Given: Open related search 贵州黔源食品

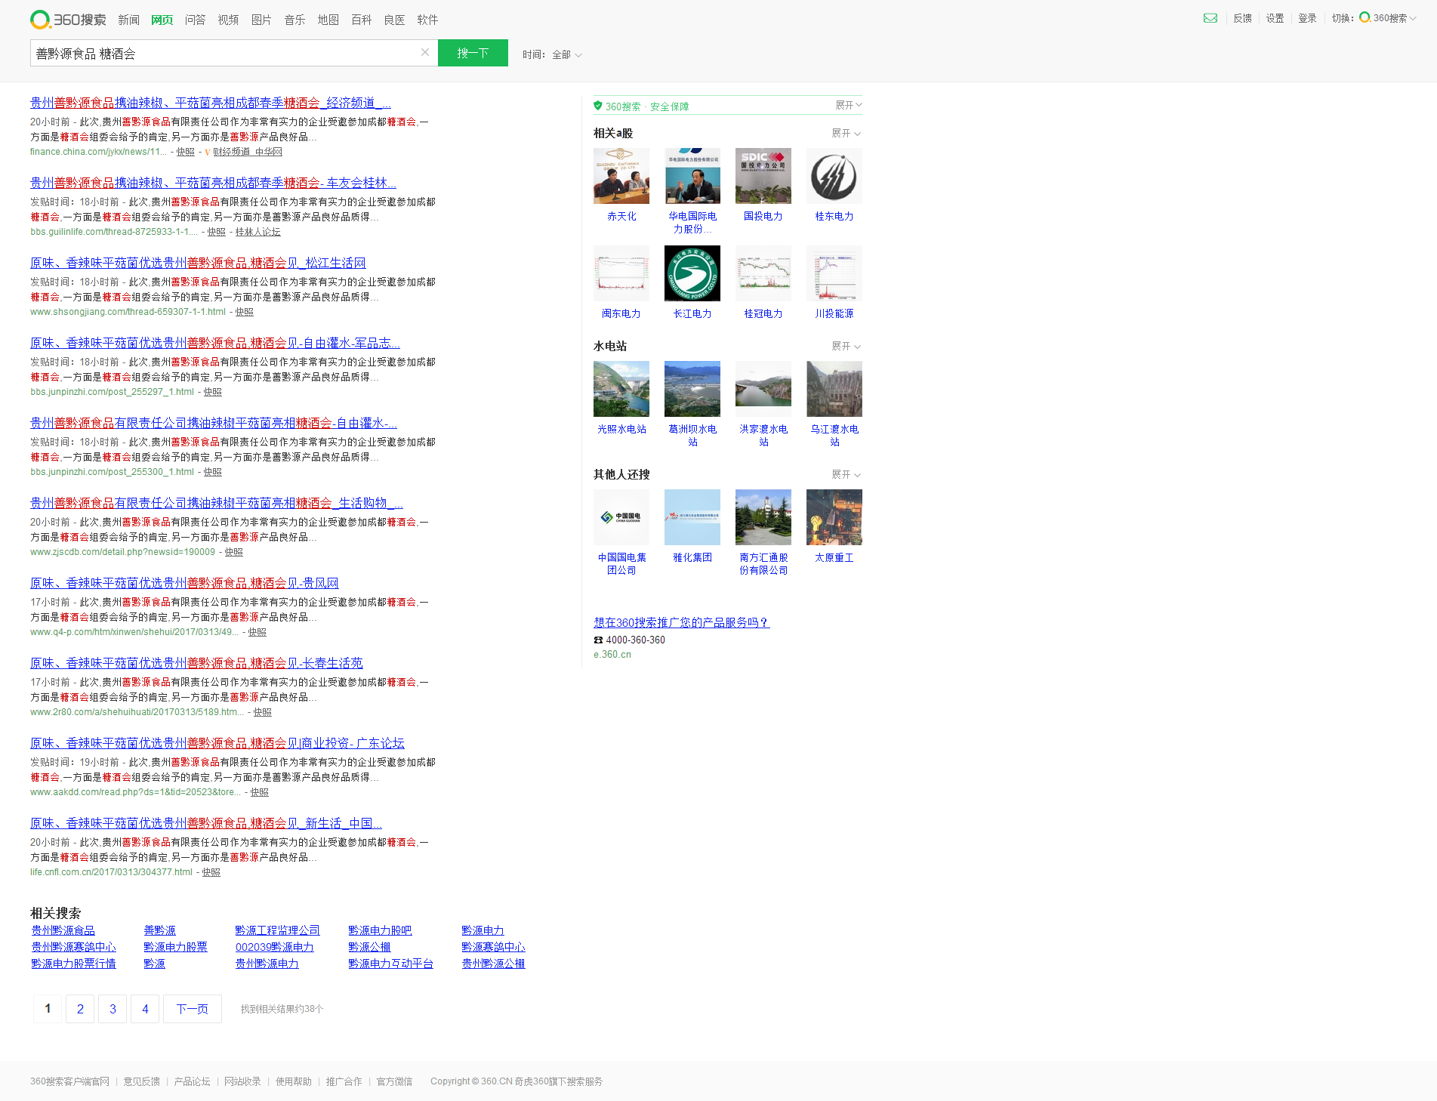Looking at the screenshot, I should click(x=63, y=930).
